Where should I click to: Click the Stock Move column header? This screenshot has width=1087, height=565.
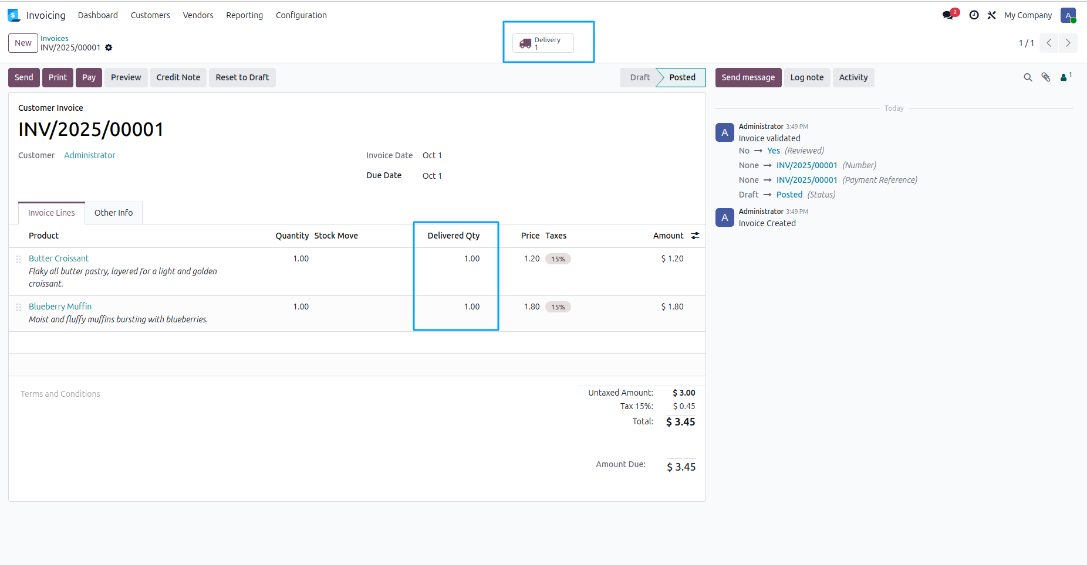tap(336, 236)
